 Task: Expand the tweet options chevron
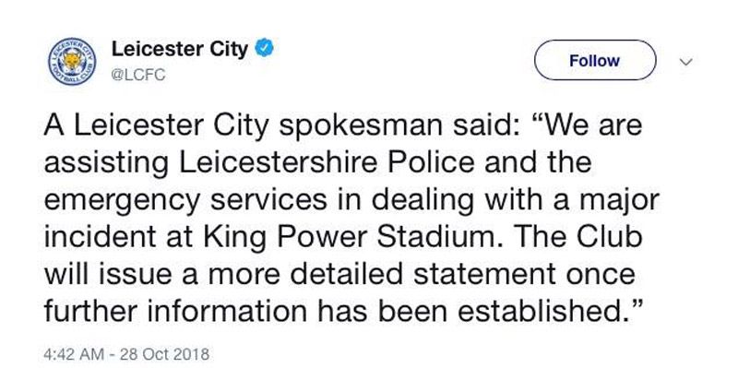(x=686, y=61)
